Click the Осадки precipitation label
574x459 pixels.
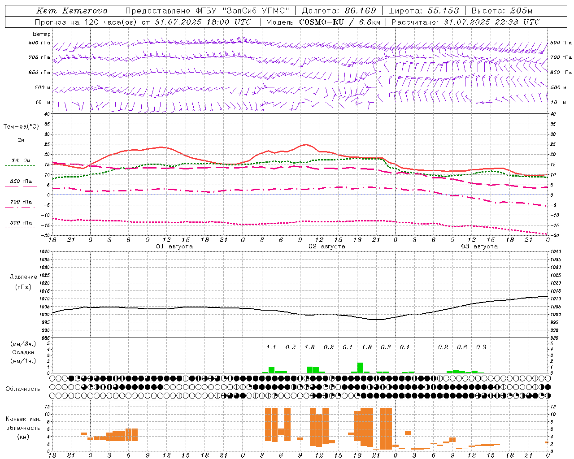tap(23, 352)
